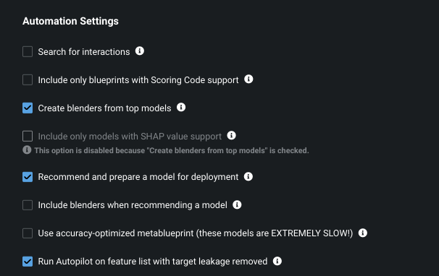This screenshot has width=439, height=276.
Task: Enable Search for interactions checkbox
Action: (28, 52)
